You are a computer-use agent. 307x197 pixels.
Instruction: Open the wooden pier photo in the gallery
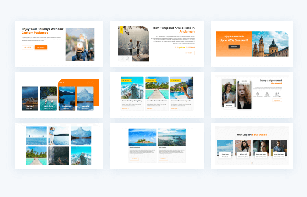36,156
